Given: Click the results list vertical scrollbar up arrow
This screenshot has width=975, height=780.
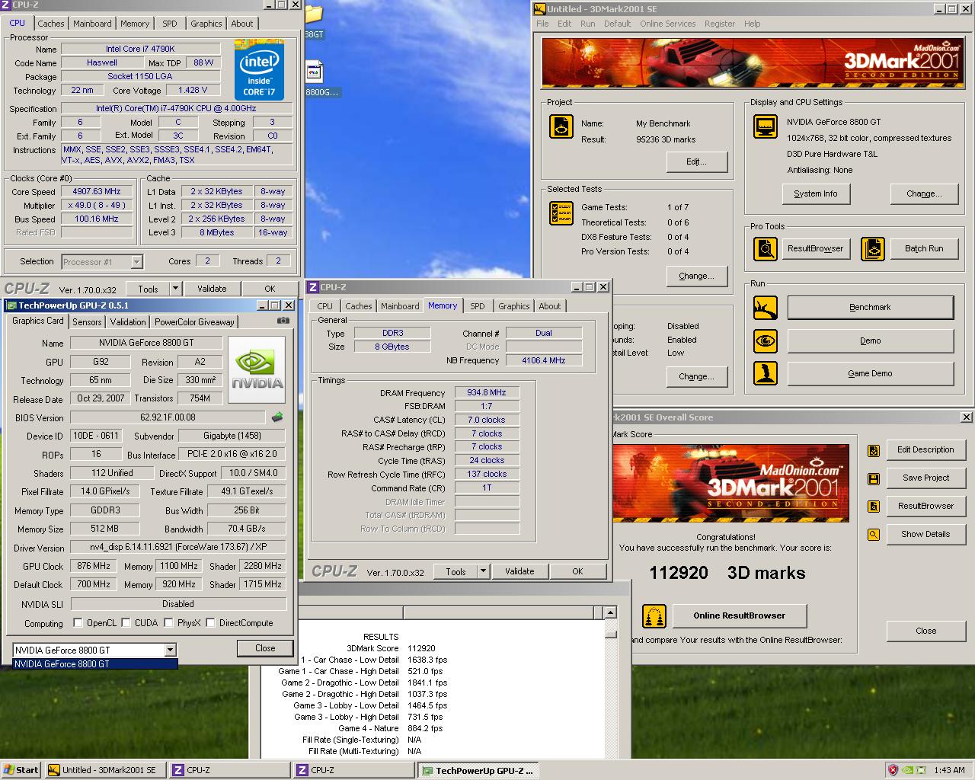Looking at the screenshot, I should pyautogui.click(x=610, y=613).
